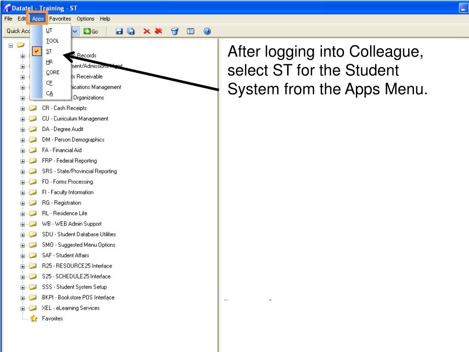The image size is (469, 352).
Task: Select WB - WEB Admin Support tree item
Action: 71,223
